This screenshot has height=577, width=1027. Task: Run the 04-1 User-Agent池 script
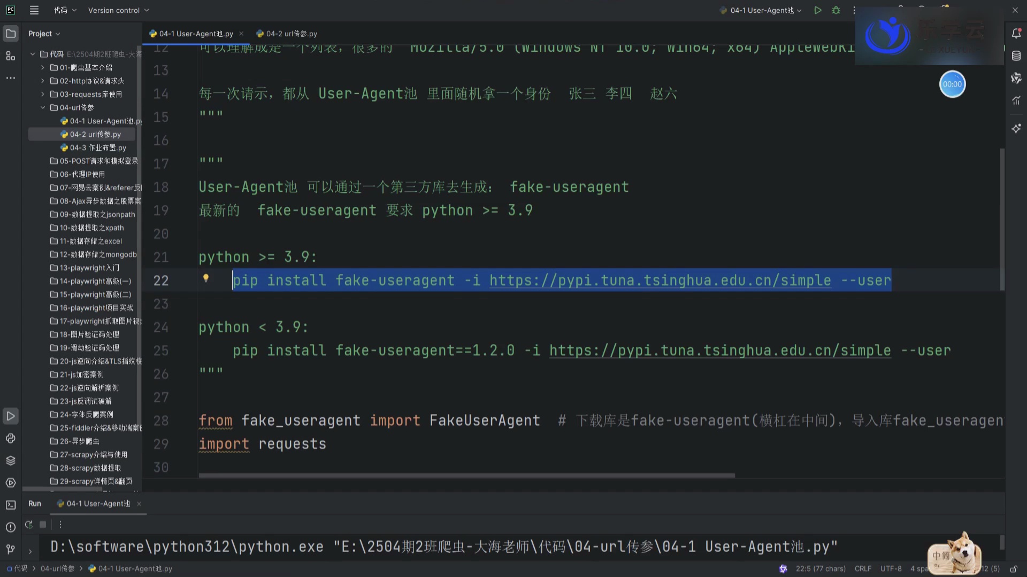[818, 10]
